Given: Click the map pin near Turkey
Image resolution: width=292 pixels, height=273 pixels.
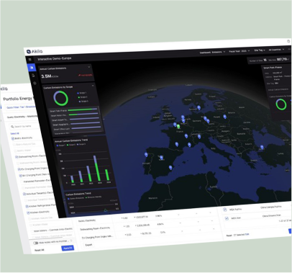Looking at the screenshot, I should tap(262, 147).
